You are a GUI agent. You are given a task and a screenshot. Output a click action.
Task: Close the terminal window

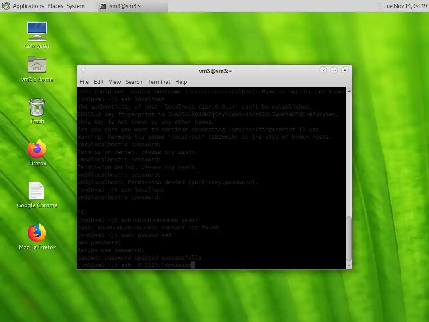coord(345,70)
